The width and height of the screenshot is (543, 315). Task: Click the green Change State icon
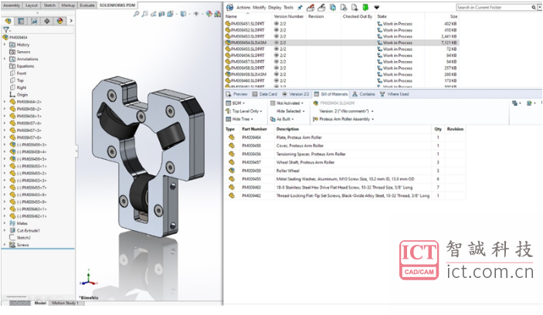[x=365, y=7]
